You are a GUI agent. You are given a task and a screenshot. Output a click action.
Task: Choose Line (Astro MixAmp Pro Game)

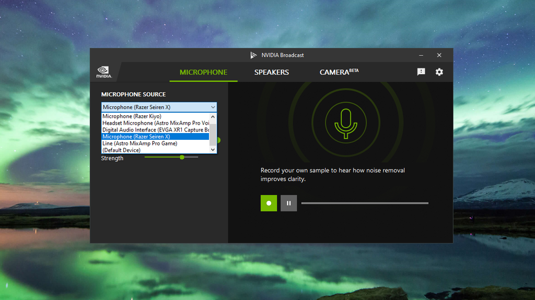click(156, 143)
